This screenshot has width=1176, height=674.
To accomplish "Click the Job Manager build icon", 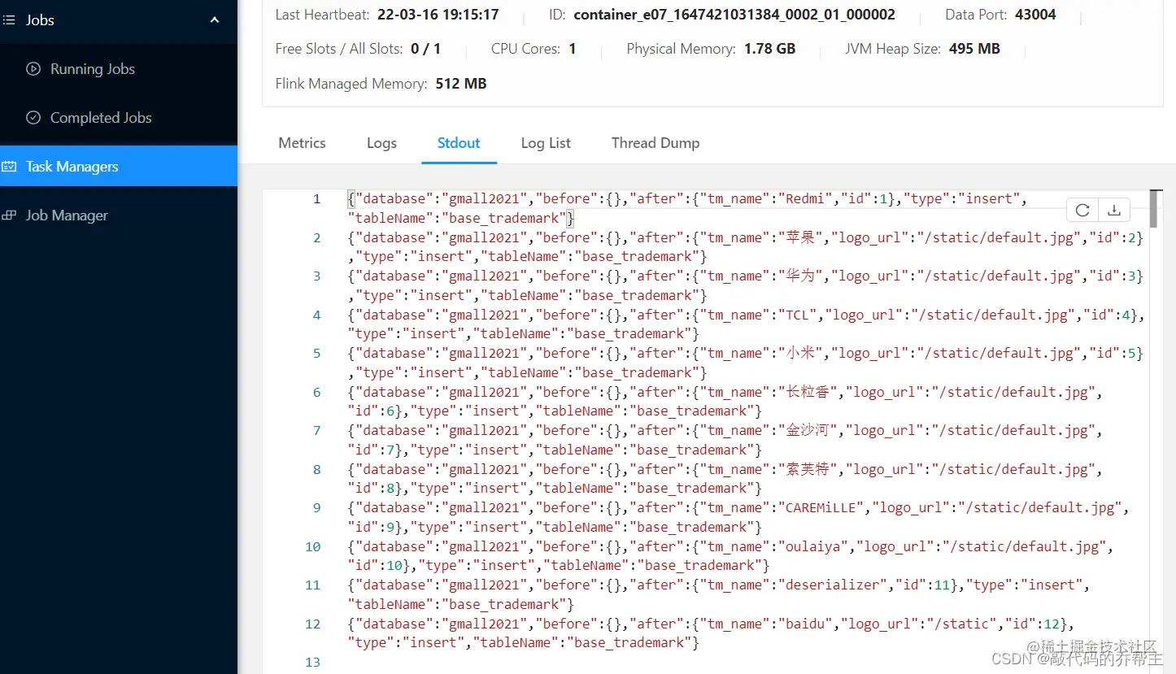I will tap(9, 215).
